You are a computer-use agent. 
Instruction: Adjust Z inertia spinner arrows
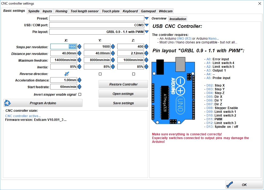[x=146, y=67]
